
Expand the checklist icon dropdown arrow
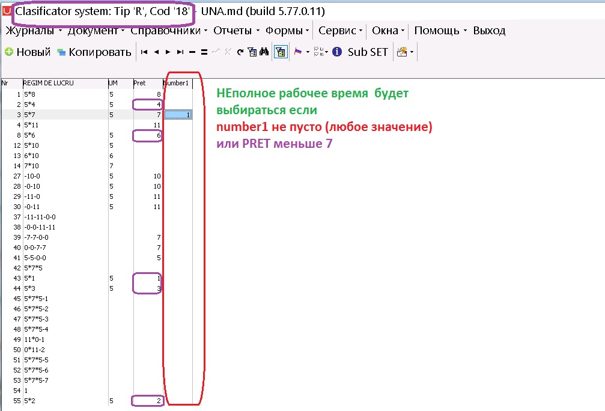point(326,52)
